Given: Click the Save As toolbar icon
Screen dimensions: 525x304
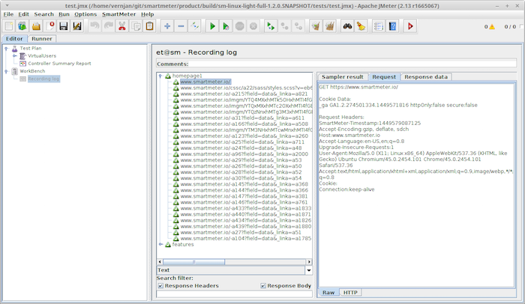Looking at the screenshot, I should pos(77,26).
